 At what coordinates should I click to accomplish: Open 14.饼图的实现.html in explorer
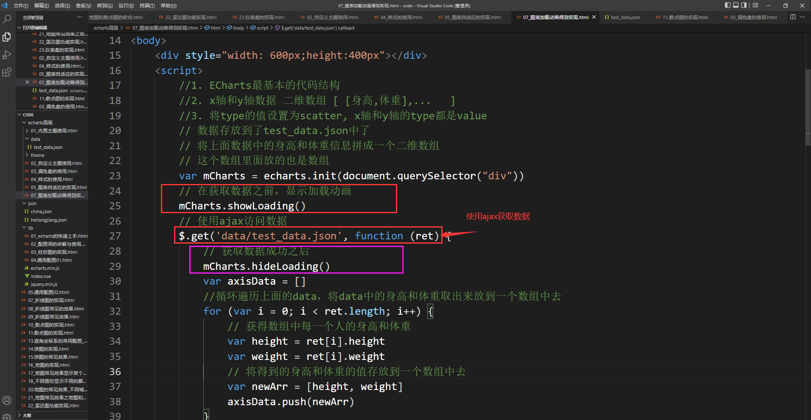tap(48, 349)
